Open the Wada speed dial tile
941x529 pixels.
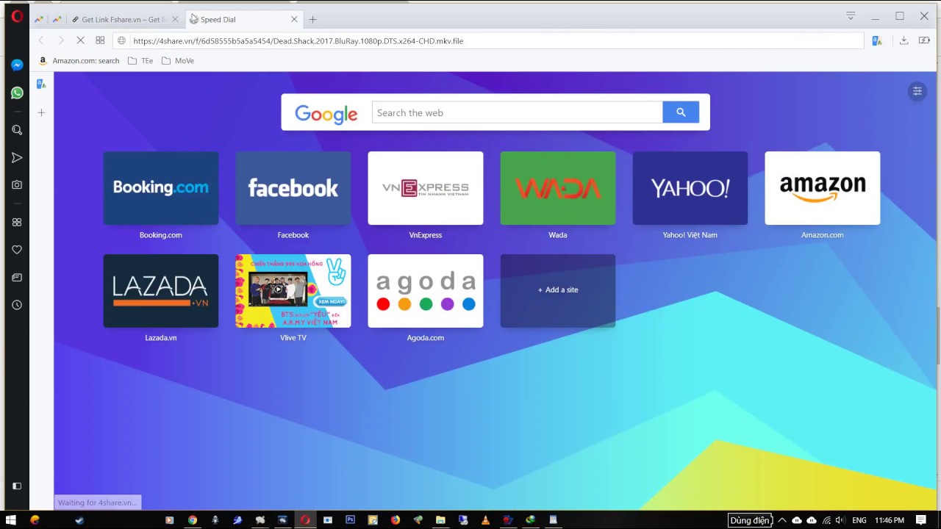(558, 188)
